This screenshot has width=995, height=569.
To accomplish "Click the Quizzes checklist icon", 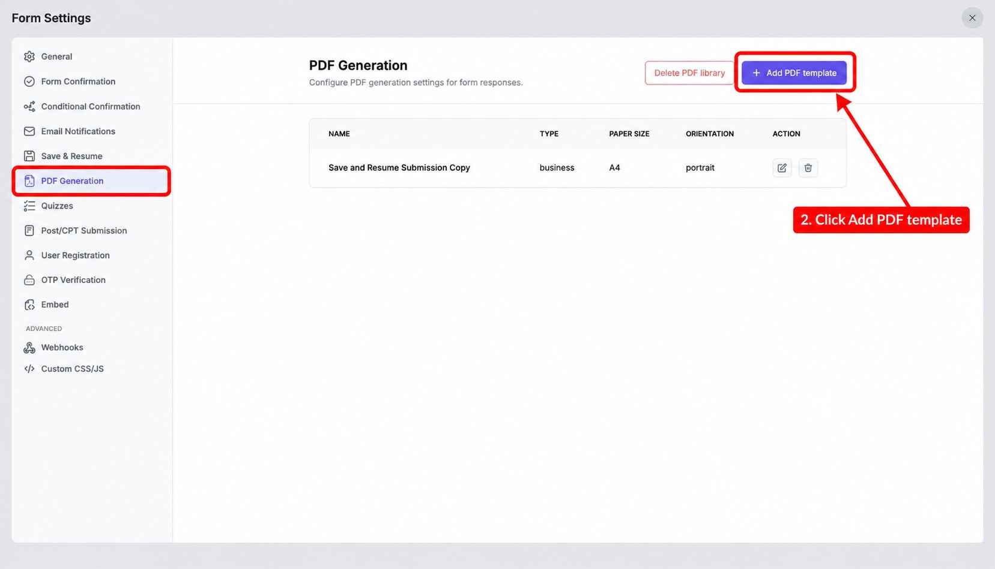I will click(x=29, y=206).
